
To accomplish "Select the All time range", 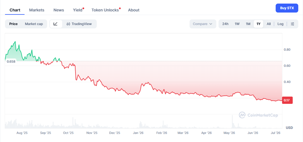I will pos(269,24).
